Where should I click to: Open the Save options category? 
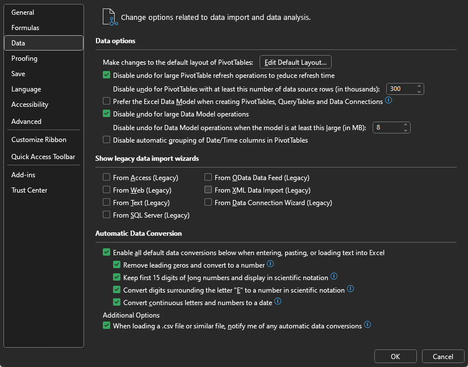pyautogui.click(x=44, y=74)
